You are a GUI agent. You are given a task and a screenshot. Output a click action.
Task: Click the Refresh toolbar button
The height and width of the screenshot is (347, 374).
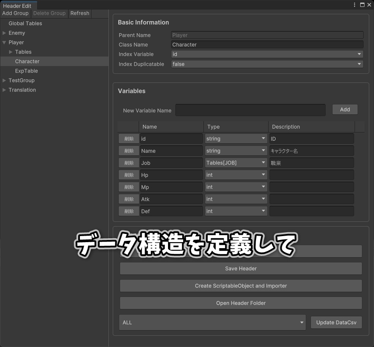tap(80, 13)
